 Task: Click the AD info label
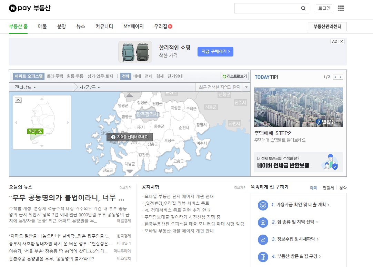pyautogui.click(x=334, y=41)
